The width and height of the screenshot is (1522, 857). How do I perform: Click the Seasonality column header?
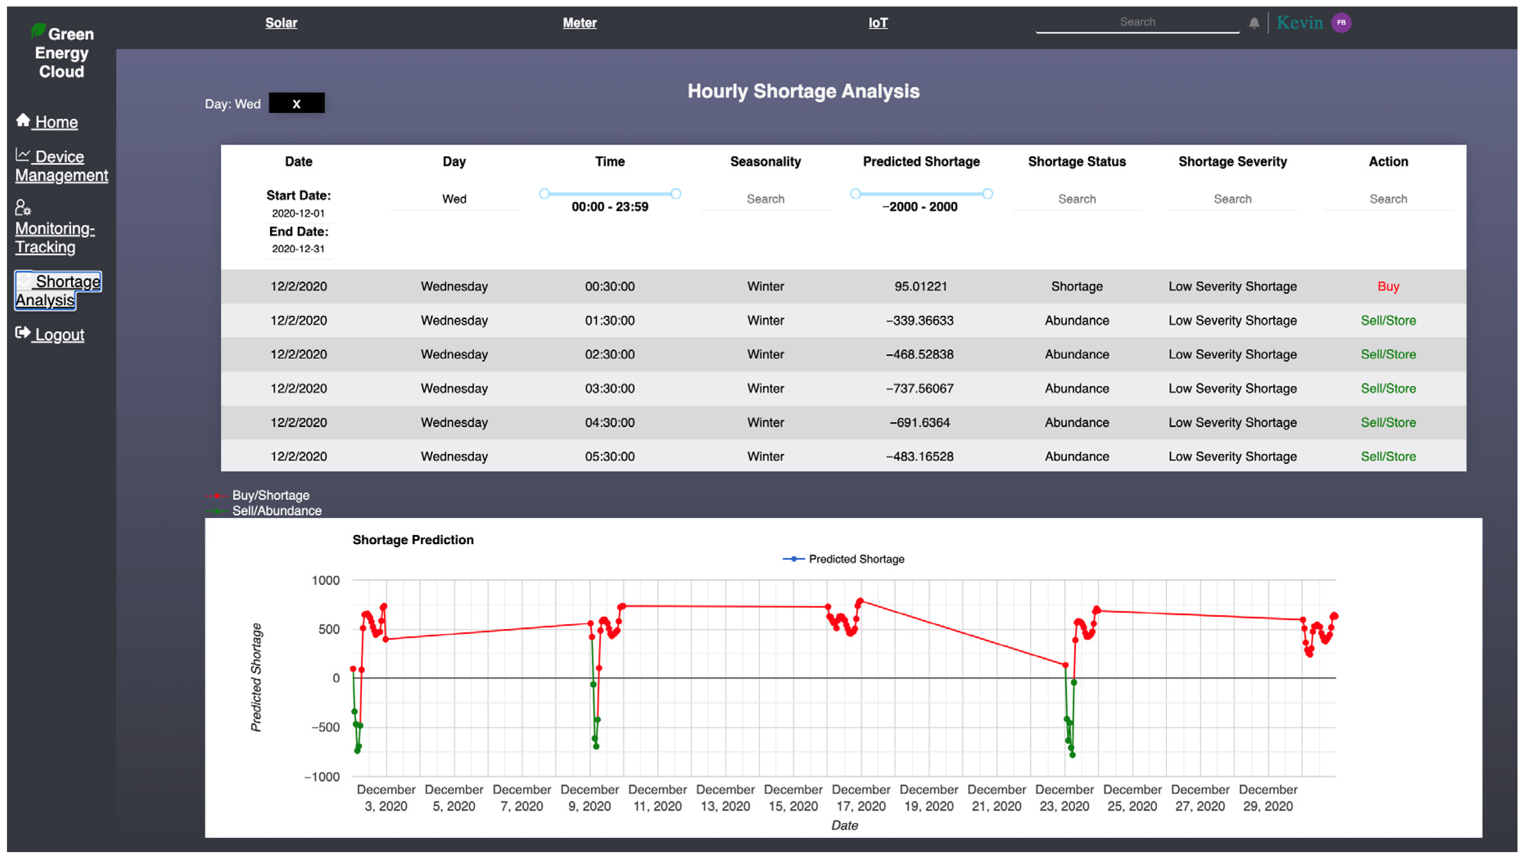tap(766, 161)
